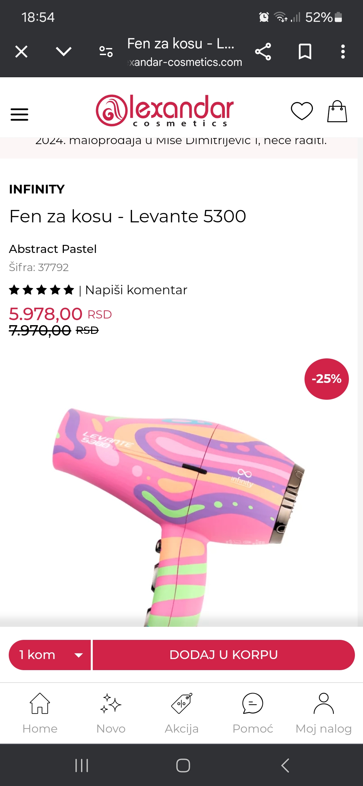Open the hamburger navigation menu
The image size is (363, 786).
coord(19,114)
